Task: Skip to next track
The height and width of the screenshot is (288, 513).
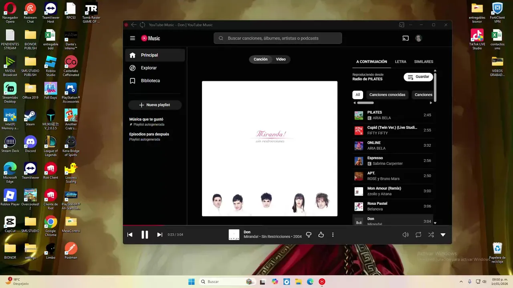Action: 160,235
